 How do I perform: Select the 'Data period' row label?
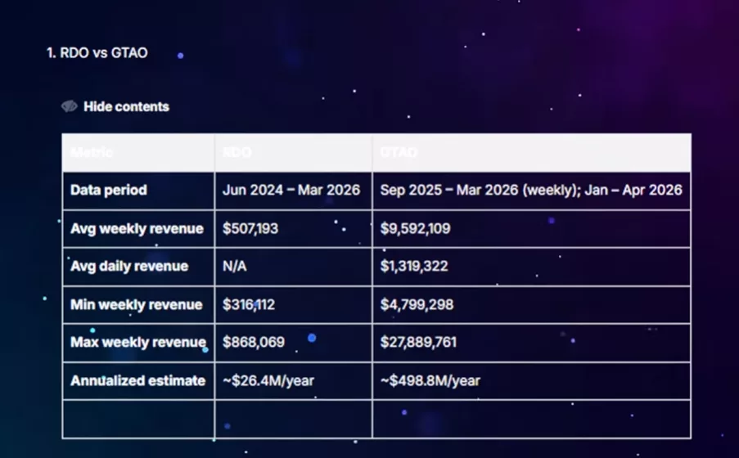pos(108,191)
